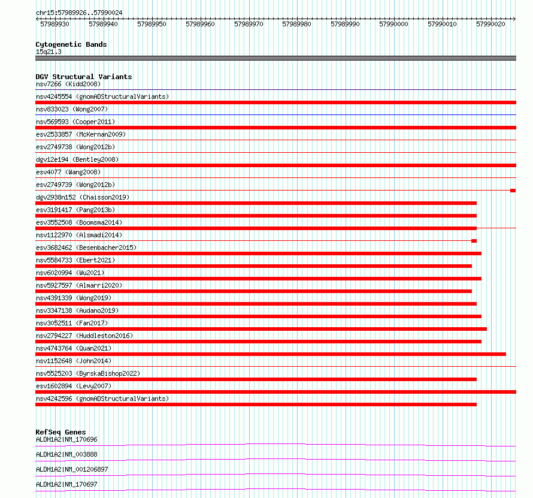Open the DGV Structural Variants track title
Screen dimensions: 533x498
click(84, 77)
